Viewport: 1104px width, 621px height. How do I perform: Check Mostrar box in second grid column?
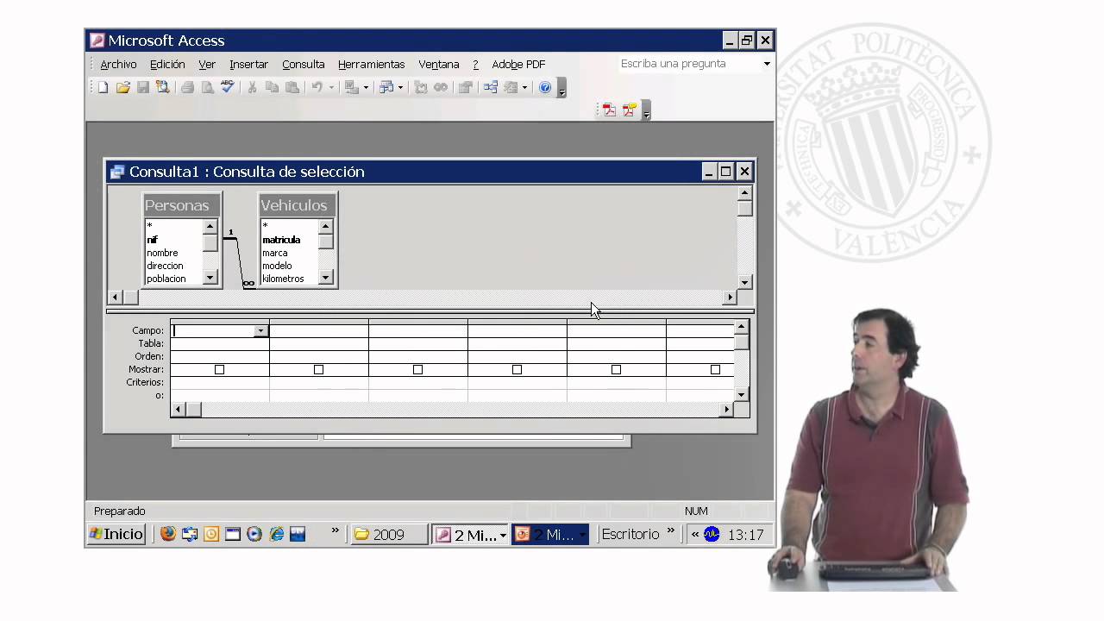(318, 369)
